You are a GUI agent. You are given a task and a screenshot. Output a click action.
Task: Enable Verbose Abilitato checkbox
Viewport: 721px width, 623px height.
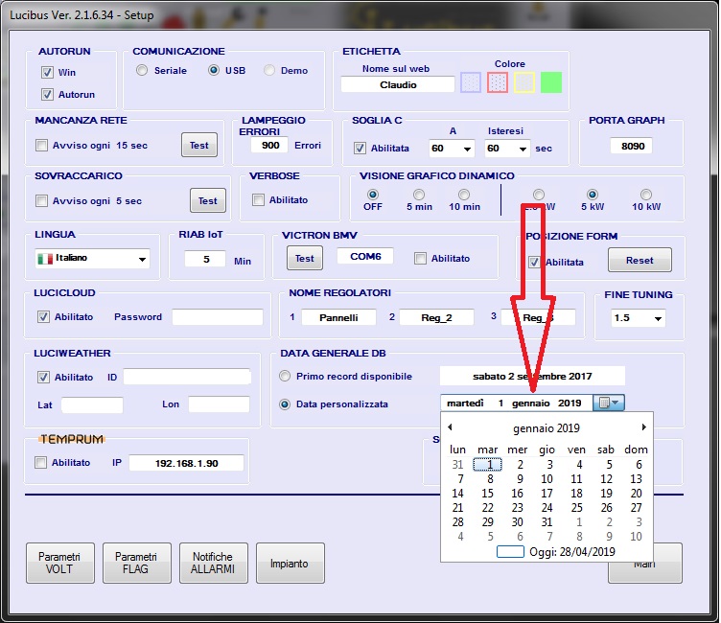coord(258,200)
